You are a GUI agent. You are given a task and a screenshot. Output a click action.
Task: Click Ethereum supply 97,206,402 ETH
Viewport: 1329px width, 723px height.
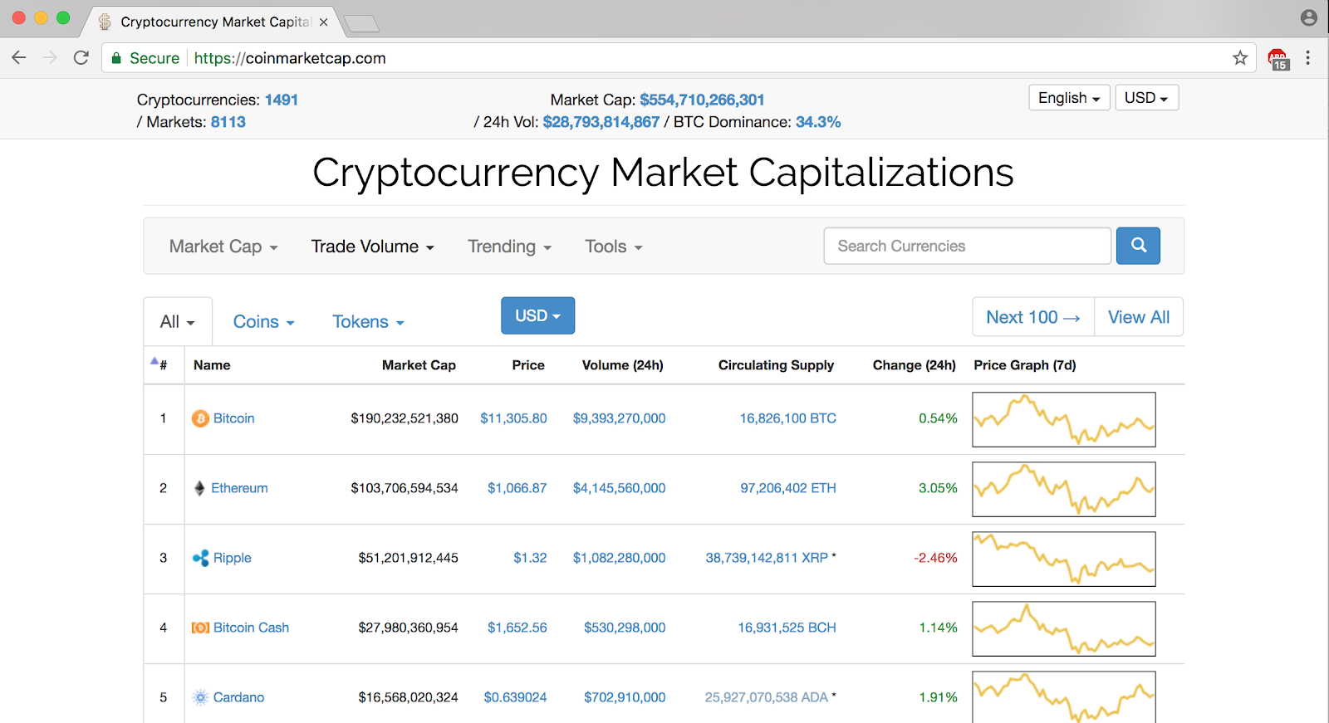(788, 488)
